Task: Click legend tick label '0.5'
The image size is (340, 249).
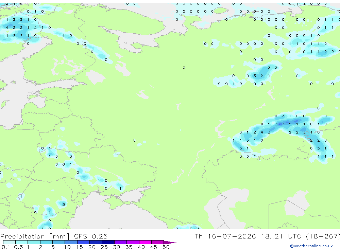Action: [x=18, y=247]
